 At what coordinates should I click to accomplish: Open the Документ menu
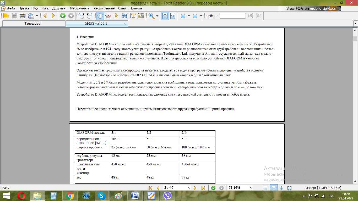(x=59, y=8)
